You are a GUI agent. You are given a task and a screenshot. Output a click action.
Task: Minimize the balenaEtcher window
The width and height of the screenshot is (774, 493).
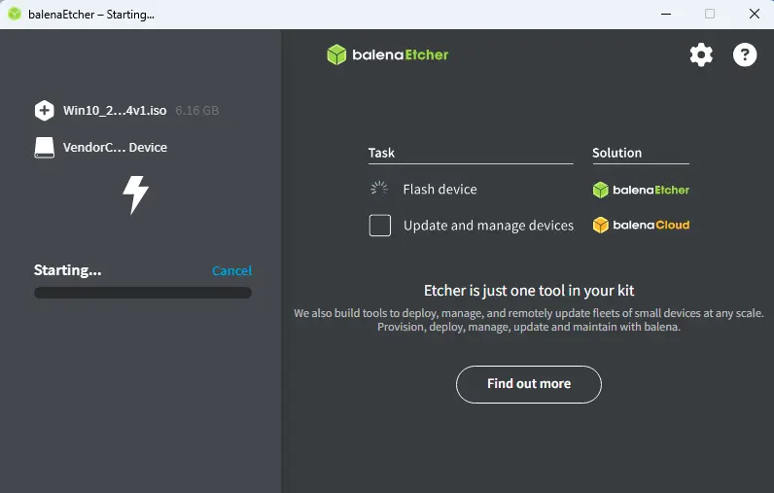[666, 14]
